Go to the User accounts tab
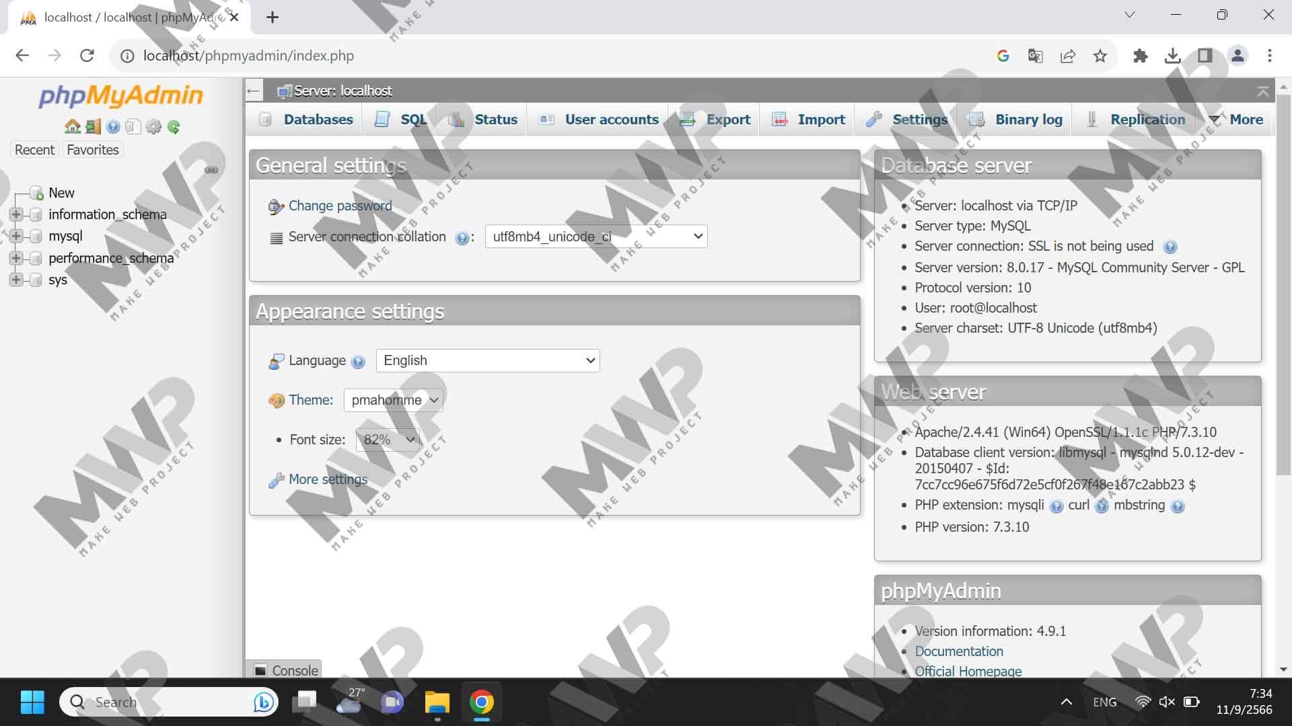Screen dimensions: 1292x726 tap(599, 120)
